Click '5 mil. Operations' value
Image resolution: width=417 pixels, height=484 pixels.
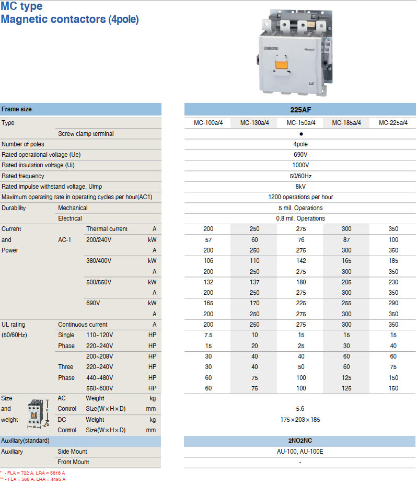(300, 208)
